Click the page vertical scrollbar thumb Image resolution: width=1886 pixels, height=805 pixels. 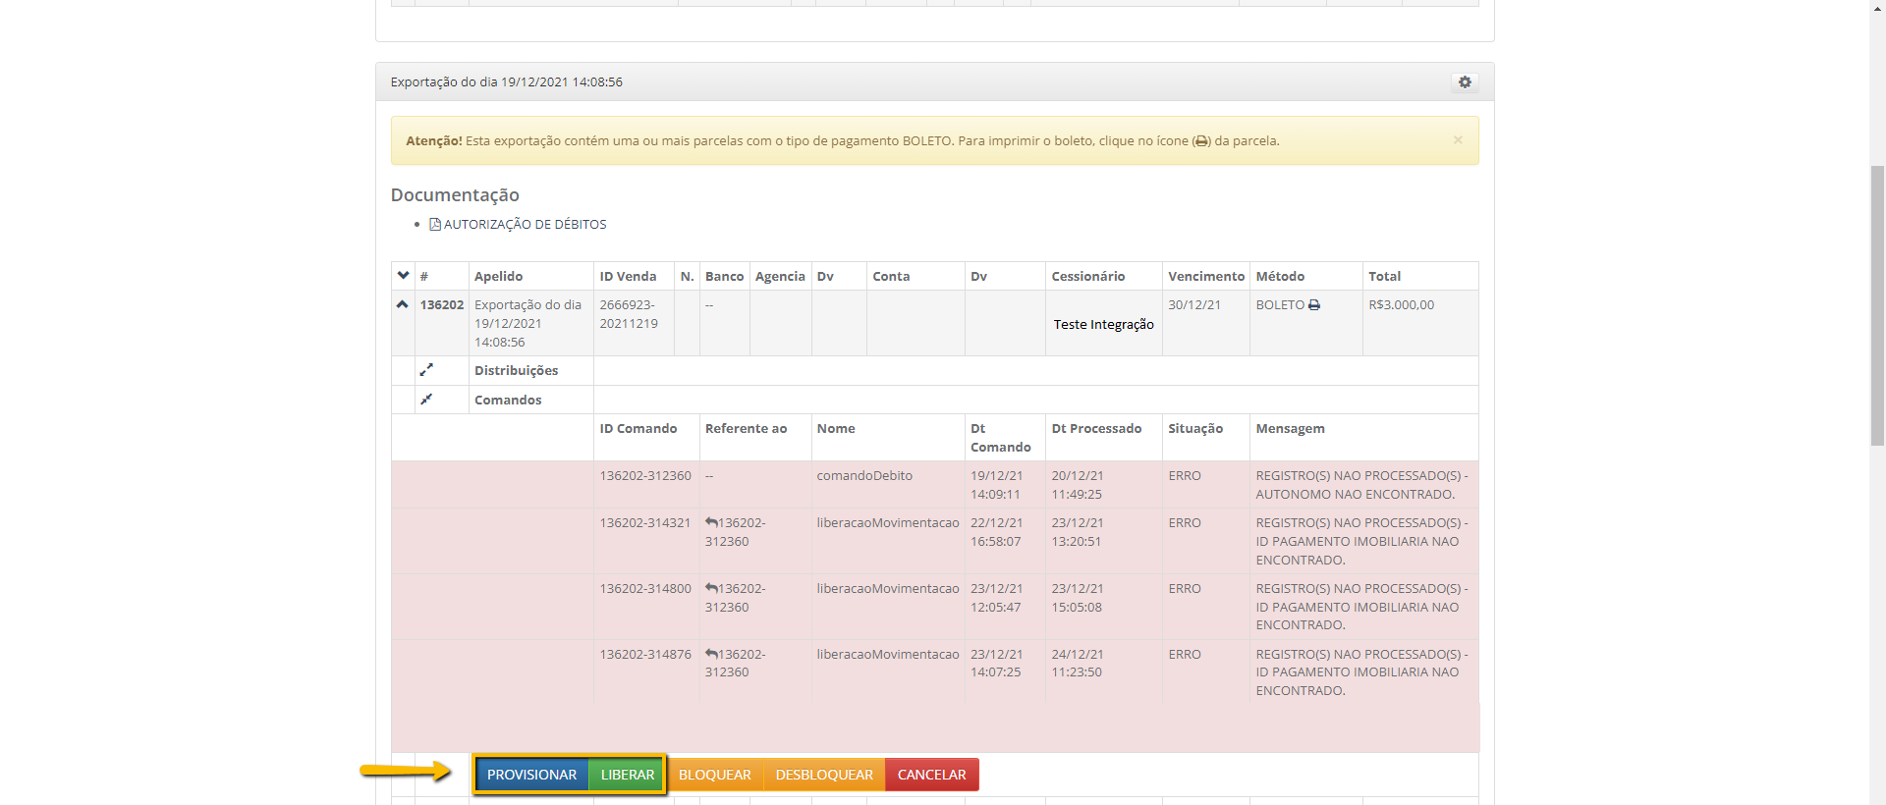pos(1877,304)
